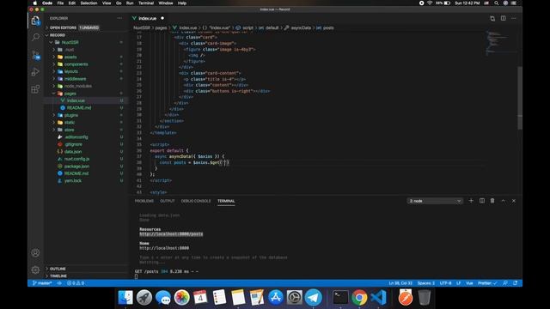Click the Prettier status bar button
Image resolution: width=550 pixels, height=309 pixels.
tap(487, 283)
